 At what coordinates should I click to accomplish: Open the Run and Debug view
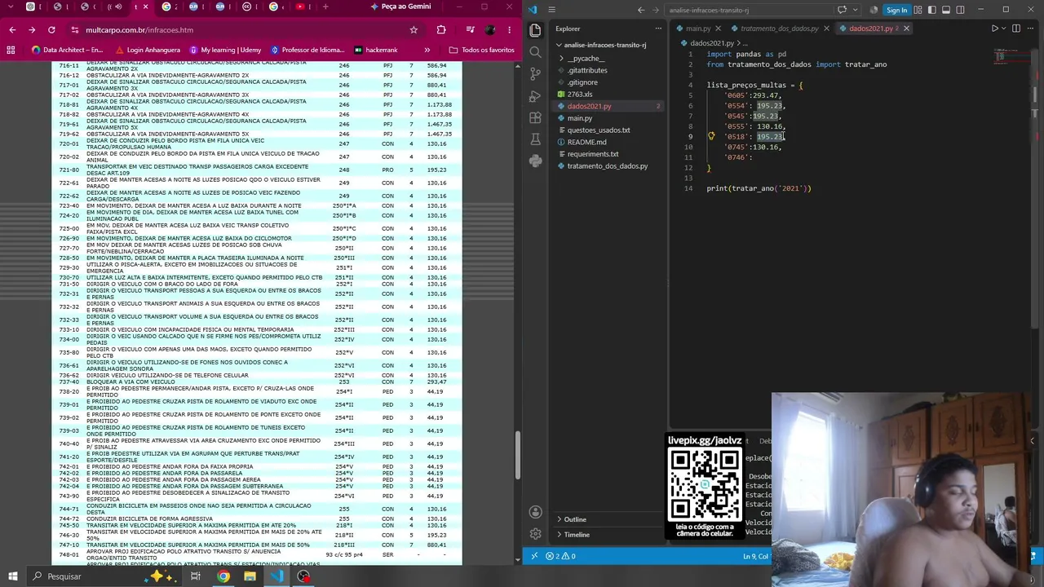tap(535, 96)
